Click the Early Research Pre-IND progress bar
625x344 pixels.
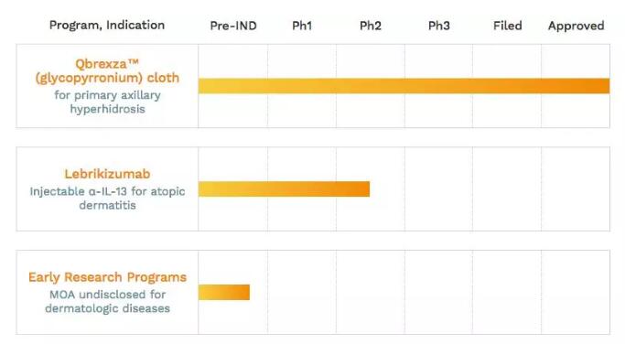[x=224, y=292]
